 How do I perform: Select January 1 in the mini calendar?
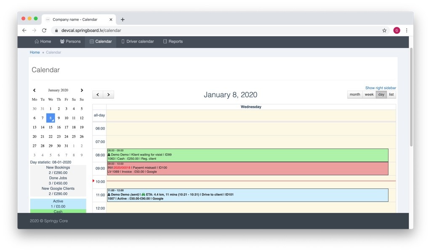(51, 109)
